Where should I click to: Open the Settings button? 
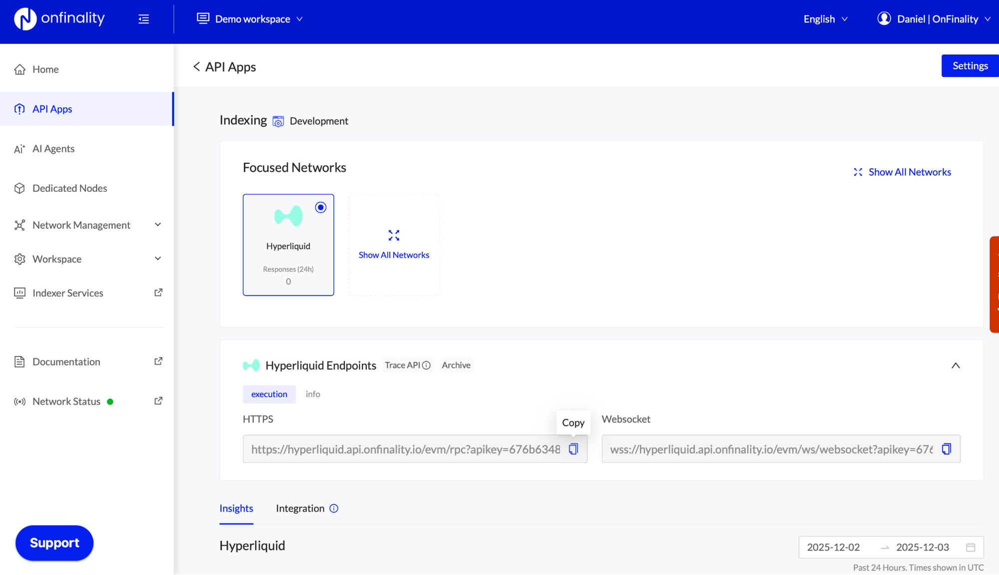pyautogui.click(x=969, y=65)
